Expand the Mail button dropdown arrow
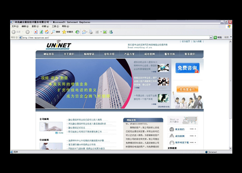 87,32
